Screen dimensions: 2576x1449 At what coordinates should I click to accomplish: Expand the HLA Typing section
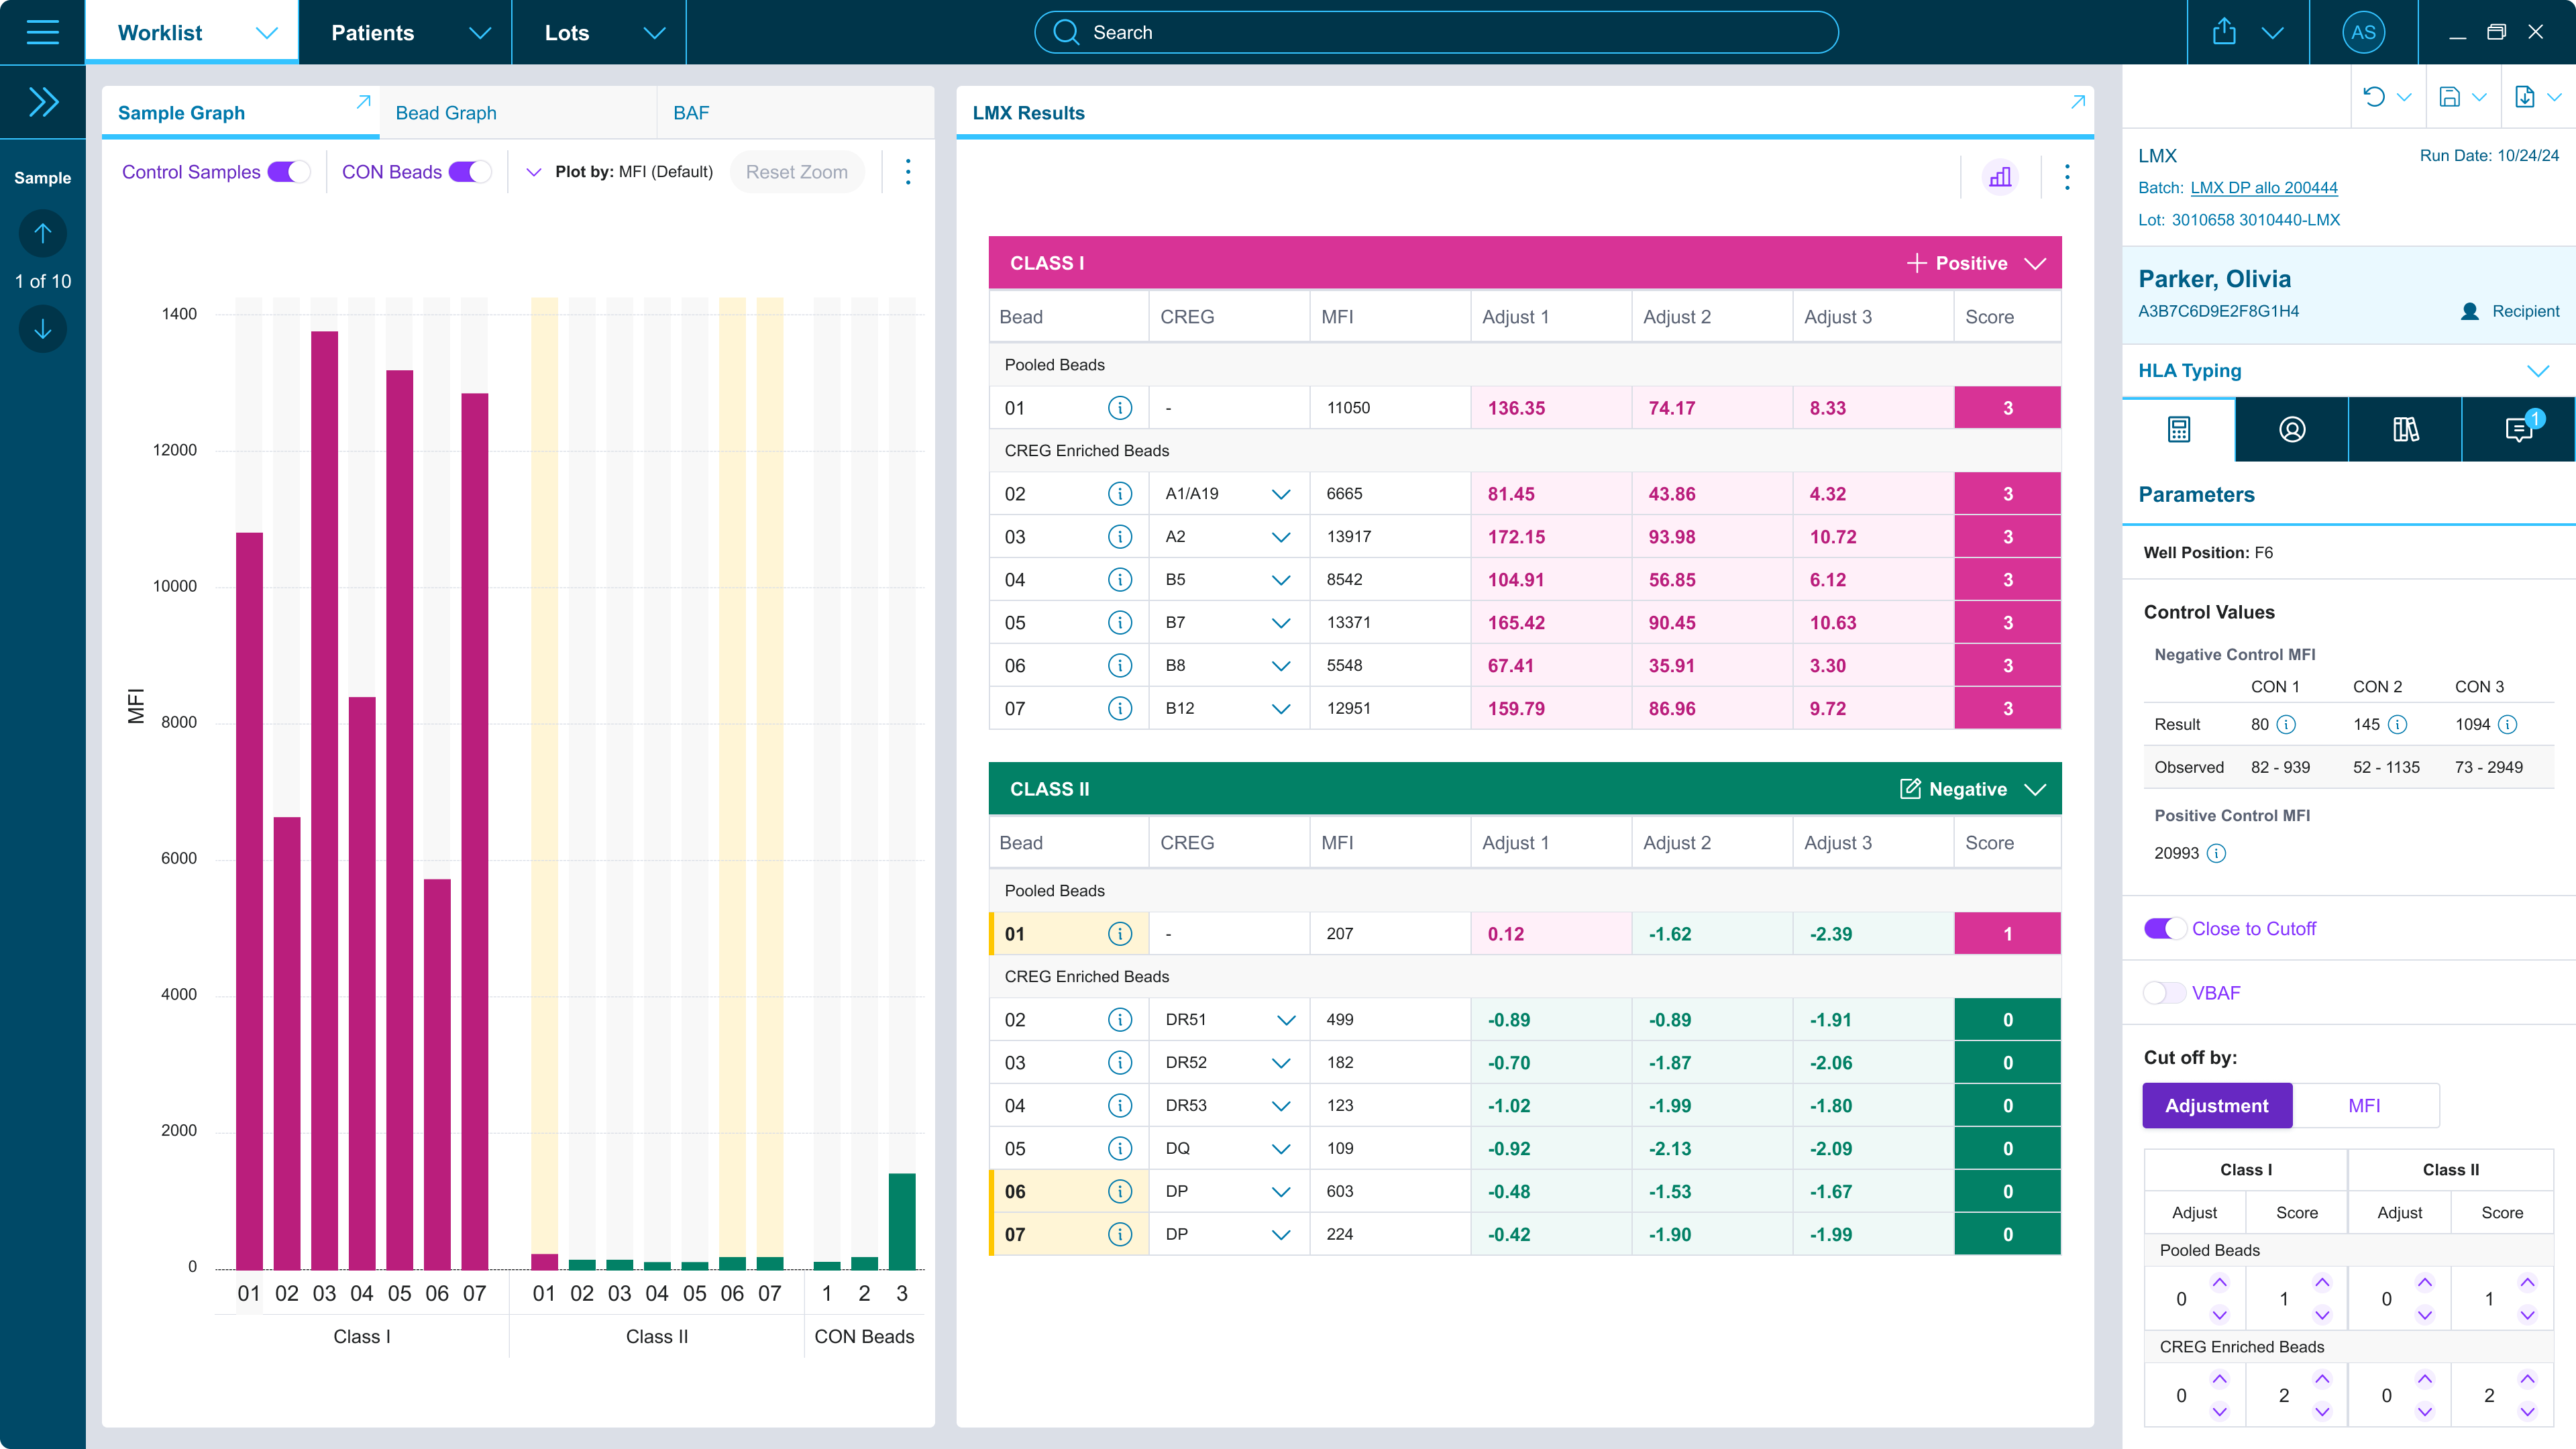tap(2537, 371)
